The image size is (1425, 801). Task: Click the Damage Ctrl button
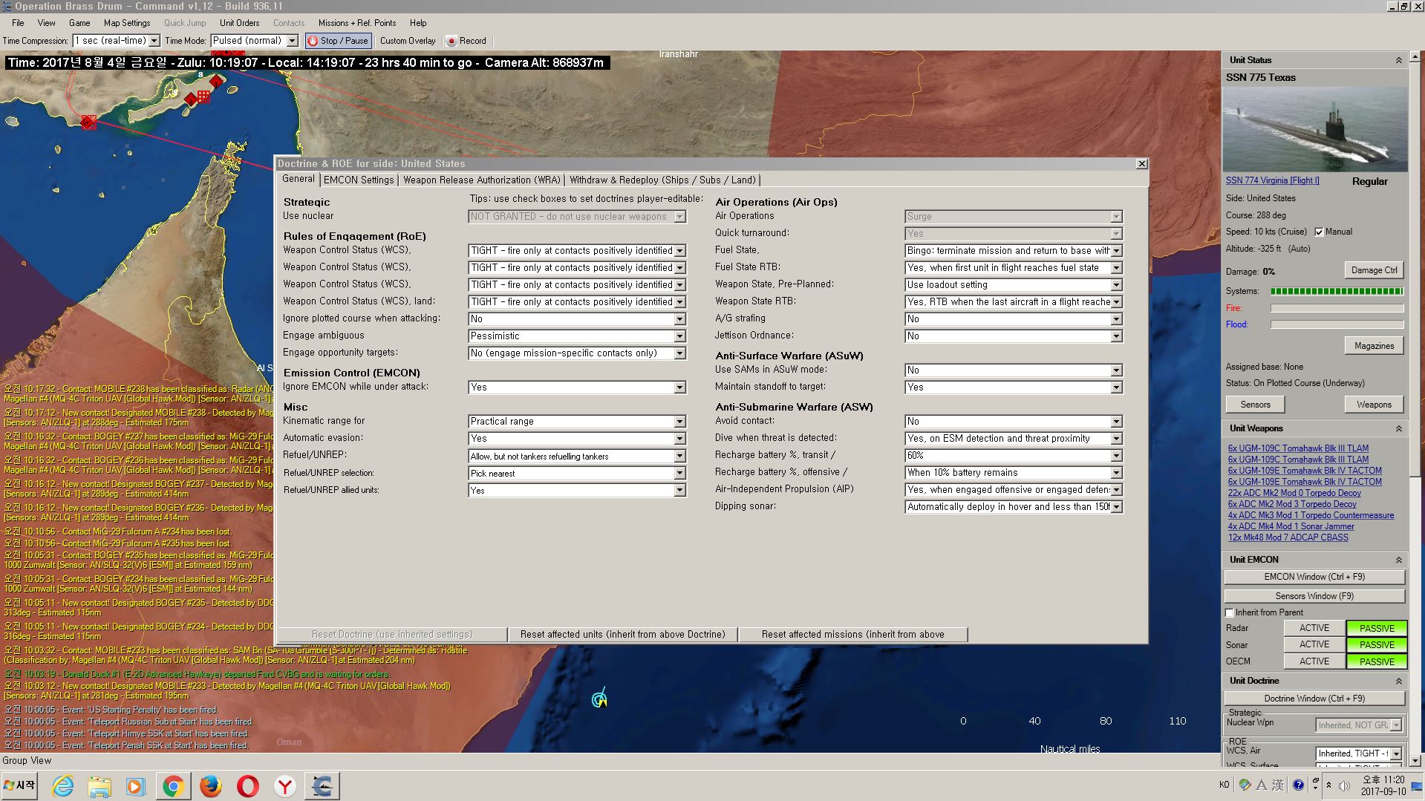1374,270
